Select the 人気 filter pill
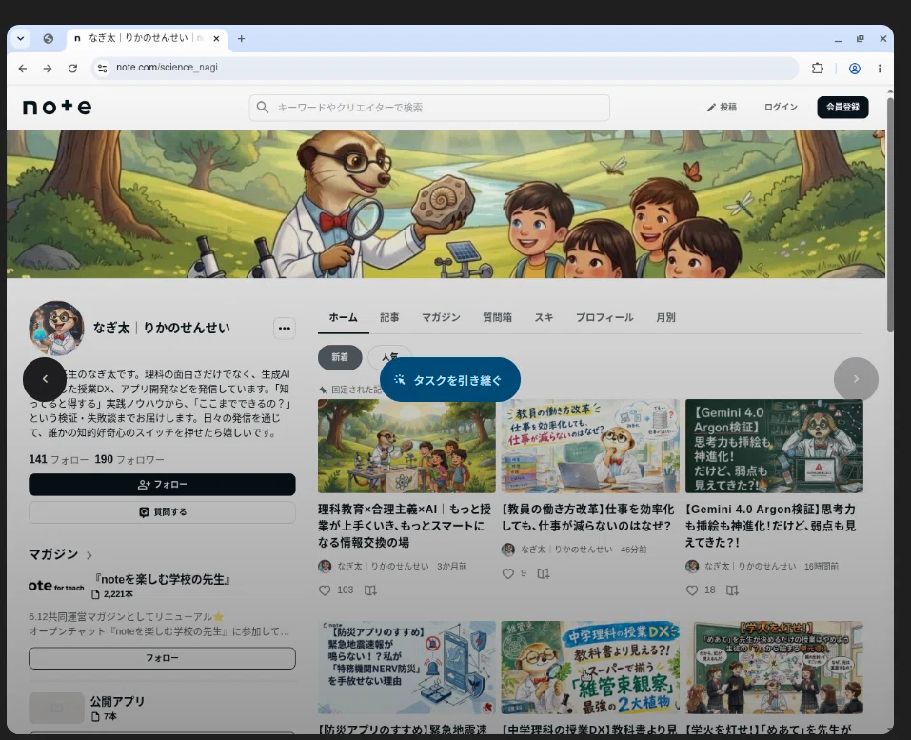The height and width of the screenshot is (740, 911). [x=390, y=357]
